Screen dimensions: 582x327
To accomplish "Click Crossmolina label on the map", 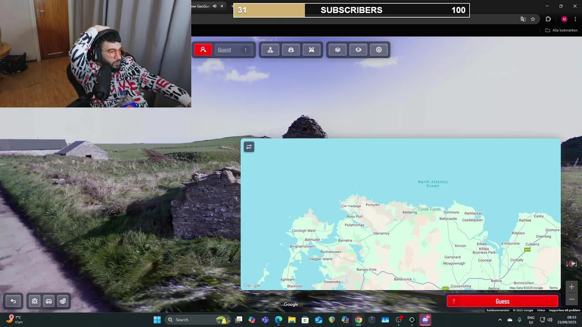I will (x=461, y=286).
